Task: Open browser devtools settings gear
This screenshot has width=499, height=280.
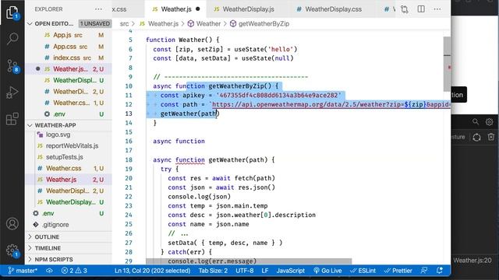Action: coord(489,121)
